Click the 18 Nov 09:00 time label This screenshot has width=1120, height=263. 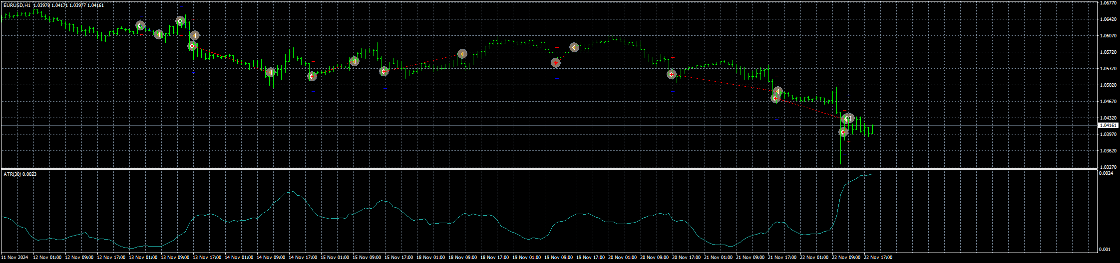[462, 258]
